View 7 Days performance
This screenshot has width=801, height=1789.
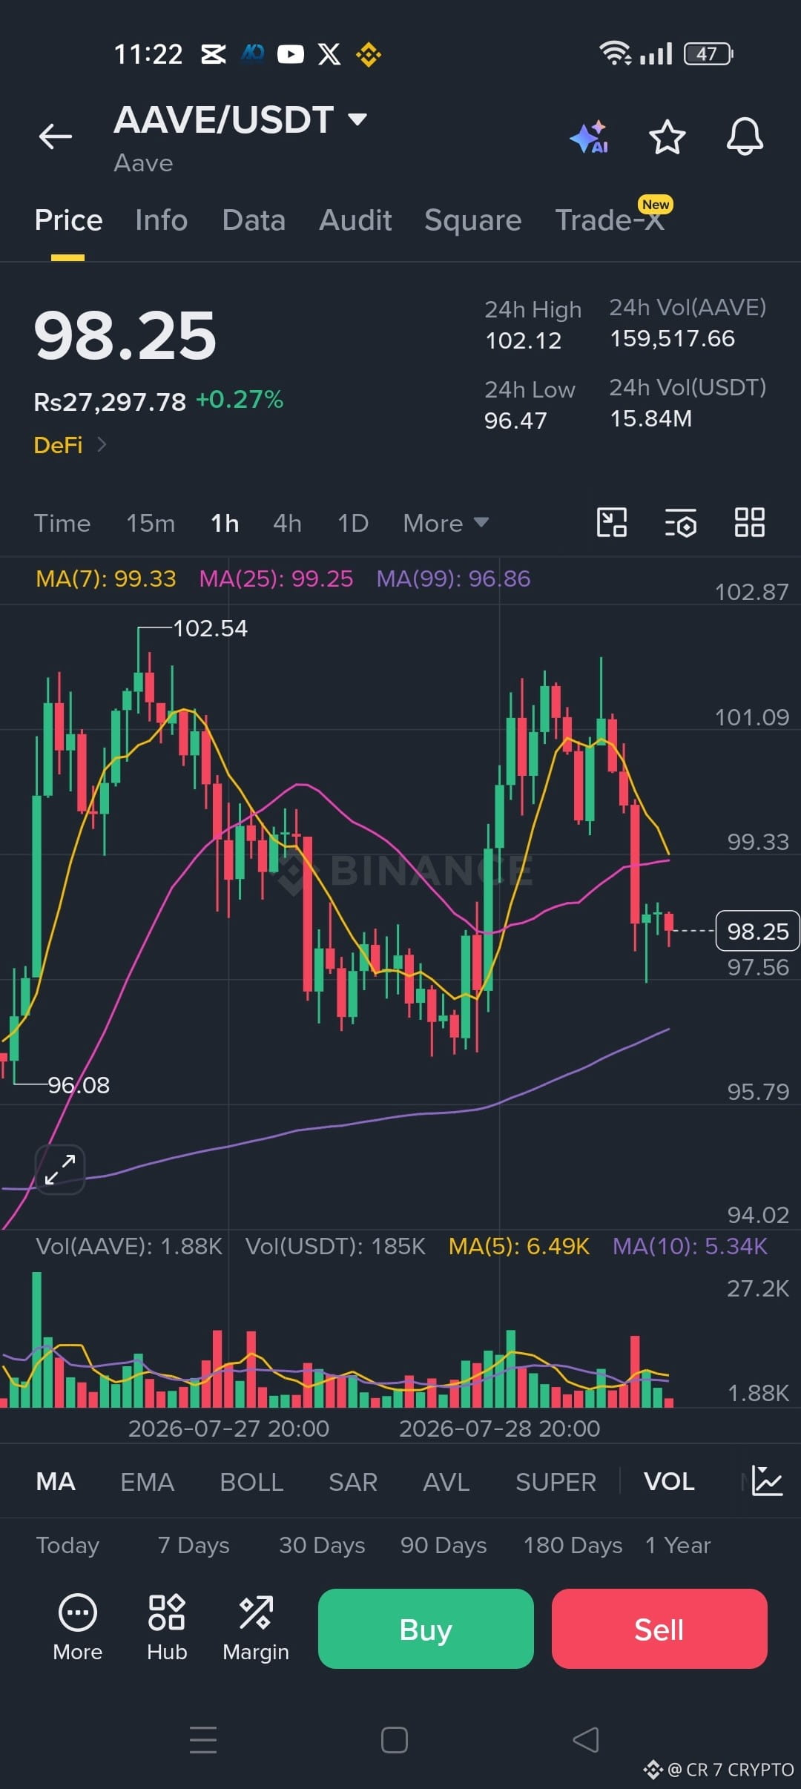click(x=194, y=1545)
